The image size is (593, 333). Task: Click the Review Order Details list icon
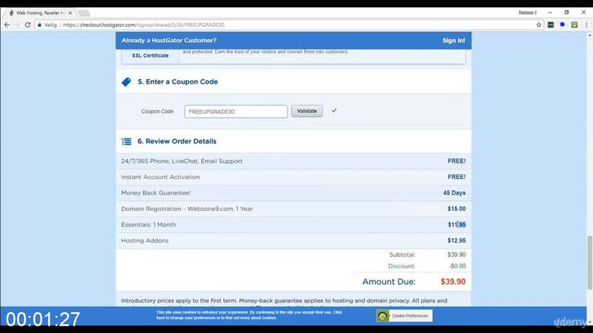[x=126, y=141]
